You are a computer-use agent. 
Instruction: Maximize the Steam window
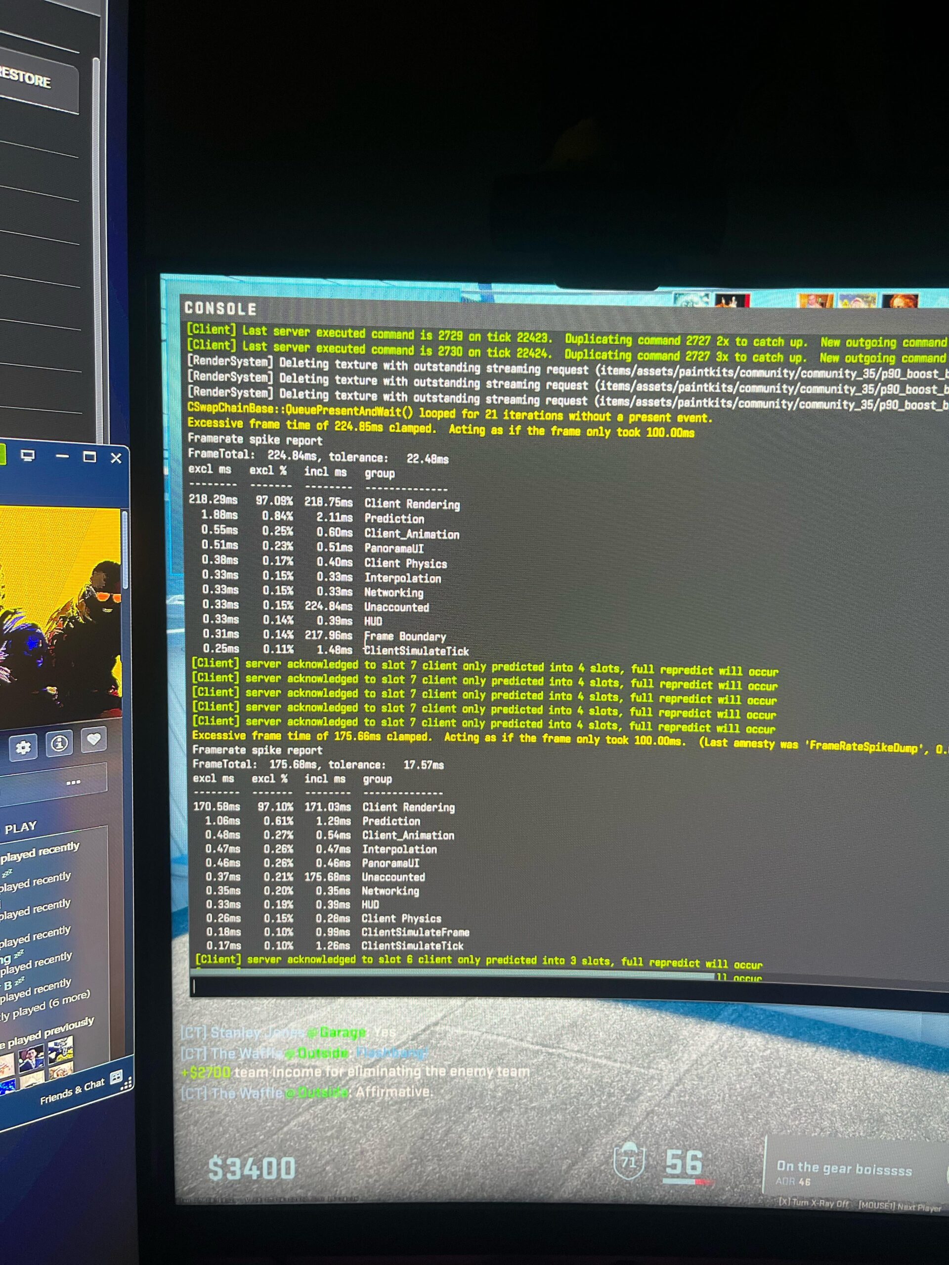(89, 457)
